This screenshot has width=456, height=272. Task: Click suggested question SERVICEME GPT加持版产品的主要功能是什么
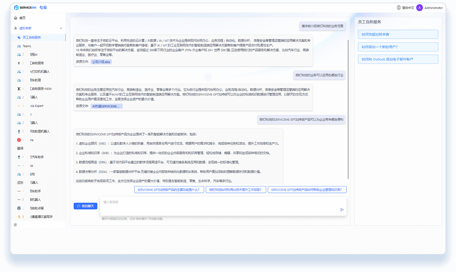pyautogui.click(x=169, y=190)
